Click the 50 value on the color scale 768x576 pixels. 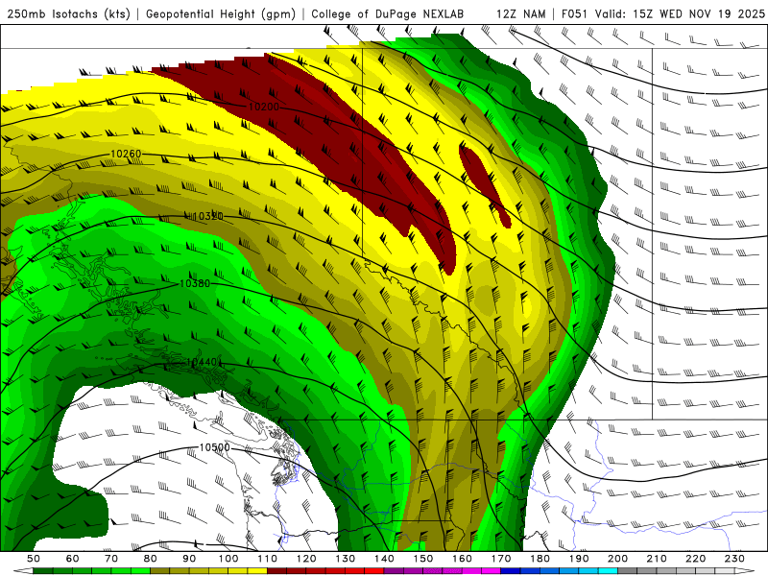[33, 559]
